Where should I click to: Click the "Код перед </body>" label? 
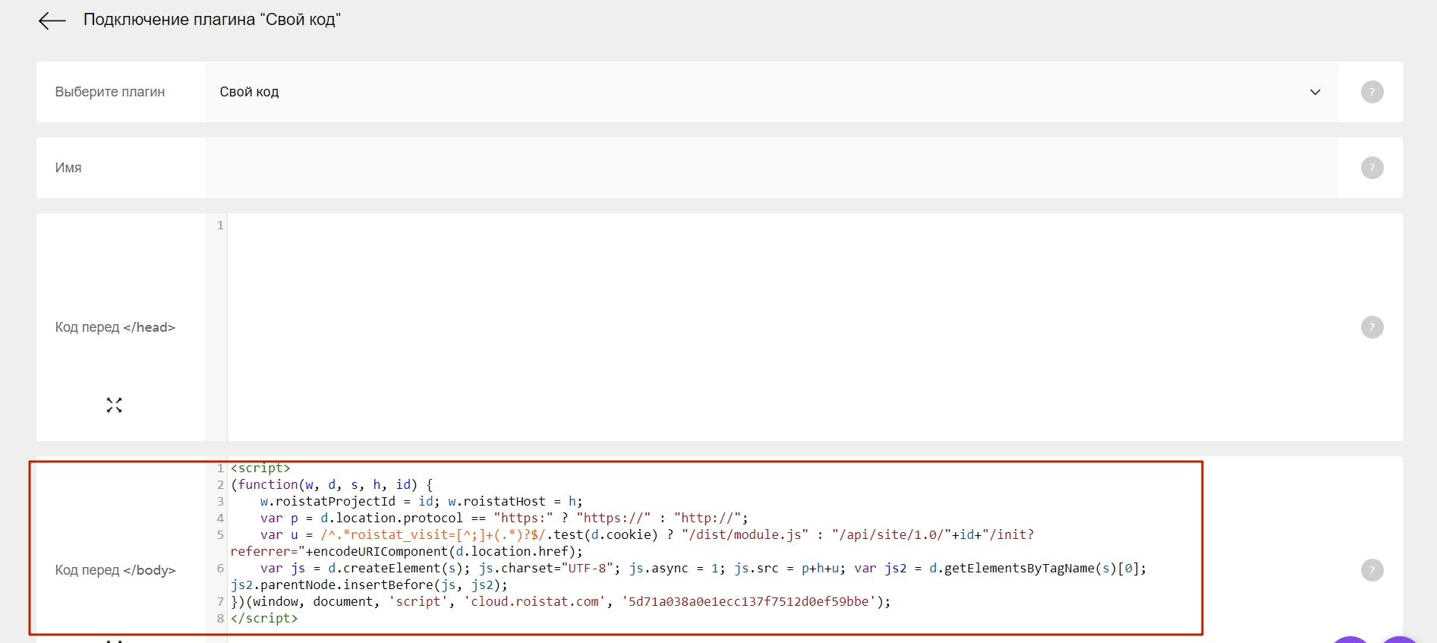(x=115, y=570)
